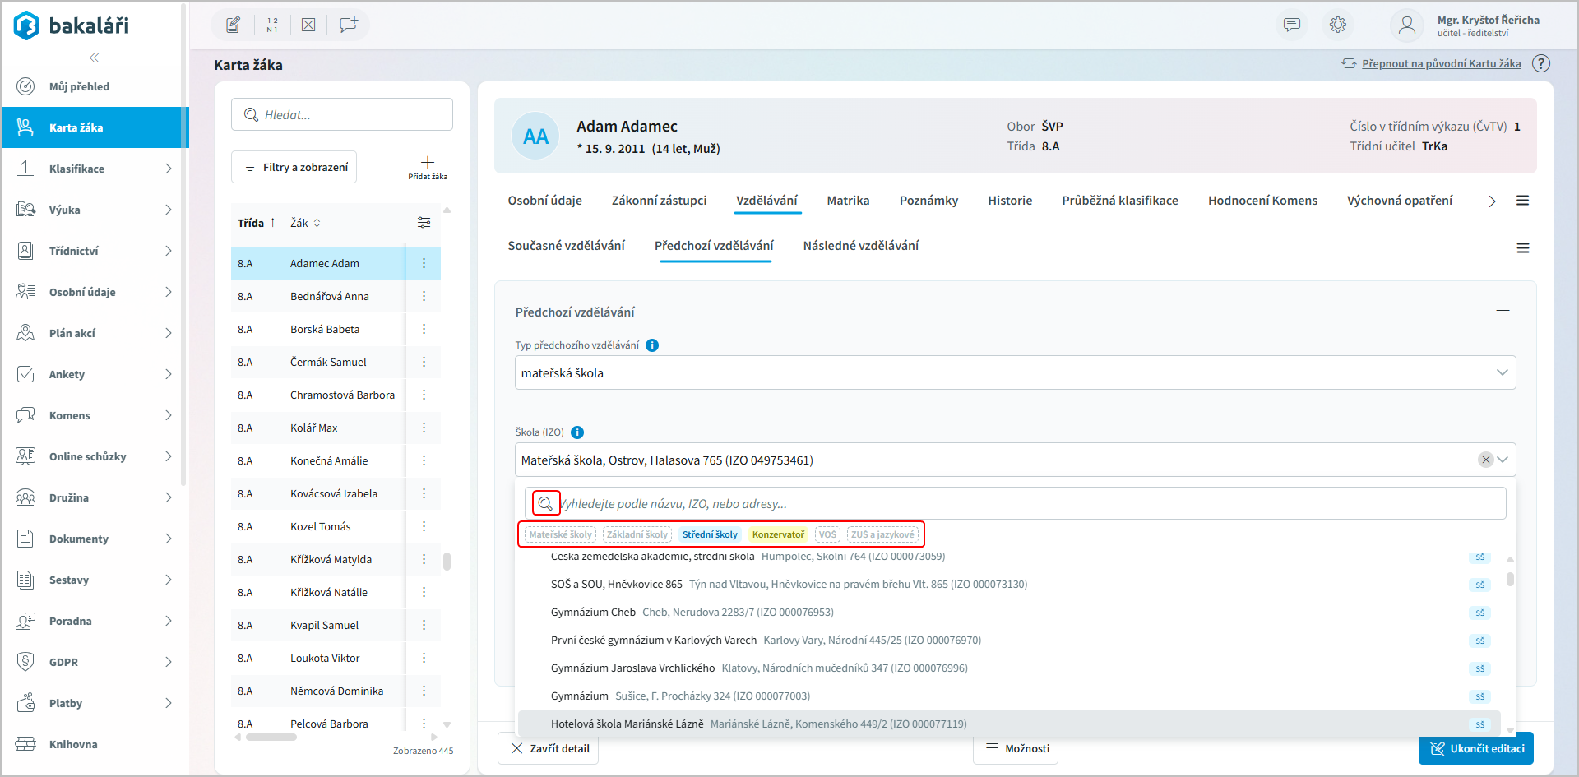
Task: Open the settings gear in the header
Action: [1338, 25]
